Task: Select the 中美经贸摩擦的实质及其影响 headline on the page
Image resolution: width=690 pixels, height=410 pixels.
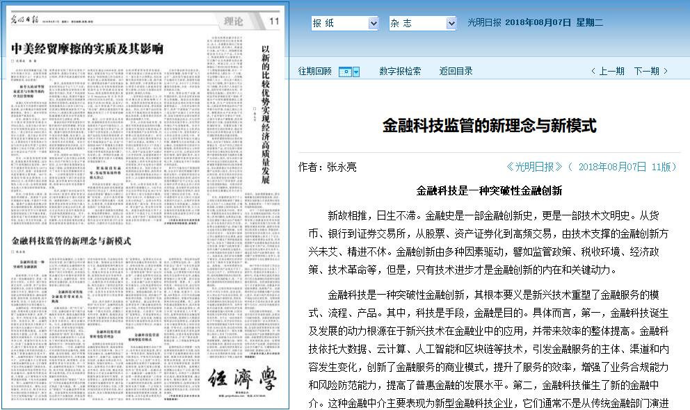Action: click(x=87, y=49)
